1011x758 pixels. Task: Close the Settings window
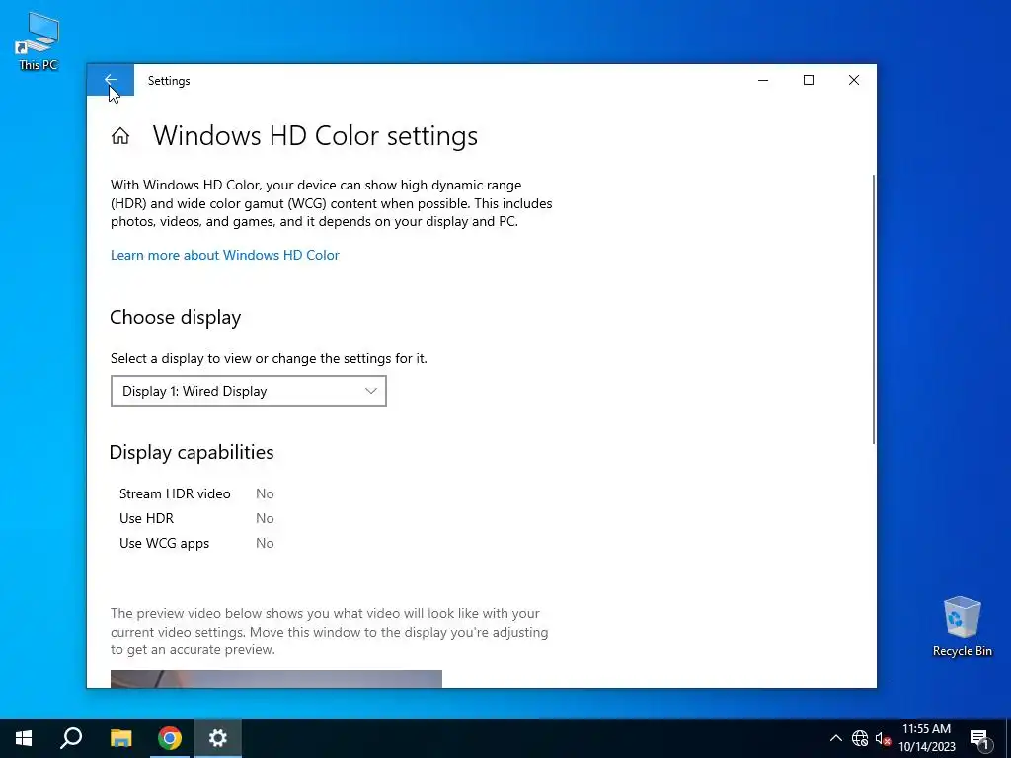[x=854, y=80]
